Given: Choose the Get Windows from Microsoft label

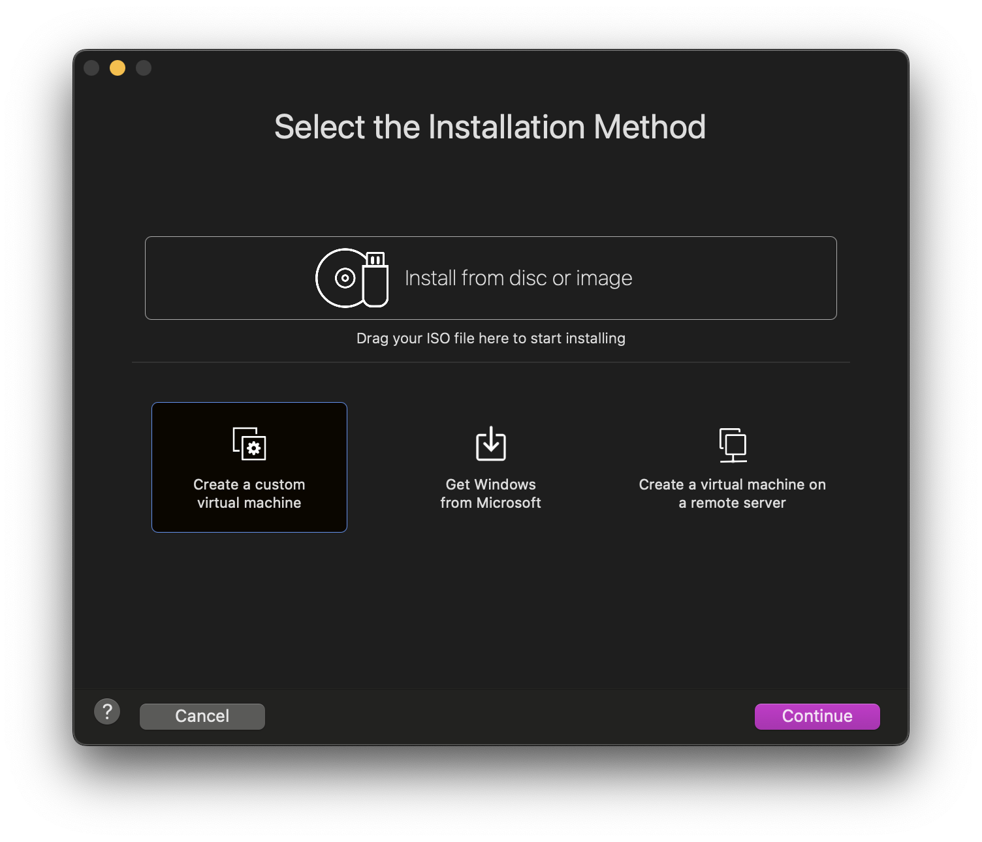Looking at the screenshot, I should 491,493.
